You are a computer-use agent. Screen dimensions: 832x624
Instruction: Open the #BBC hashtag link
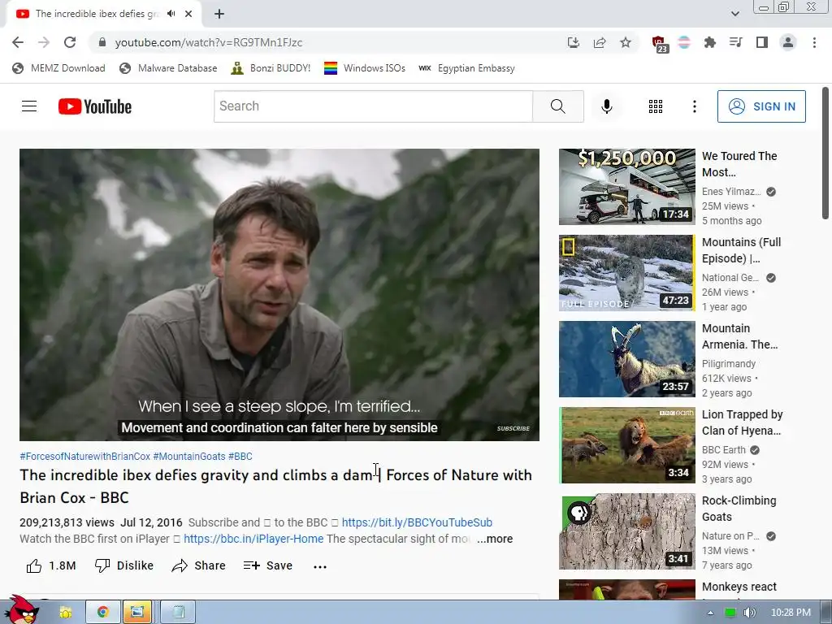coord(240,457)
